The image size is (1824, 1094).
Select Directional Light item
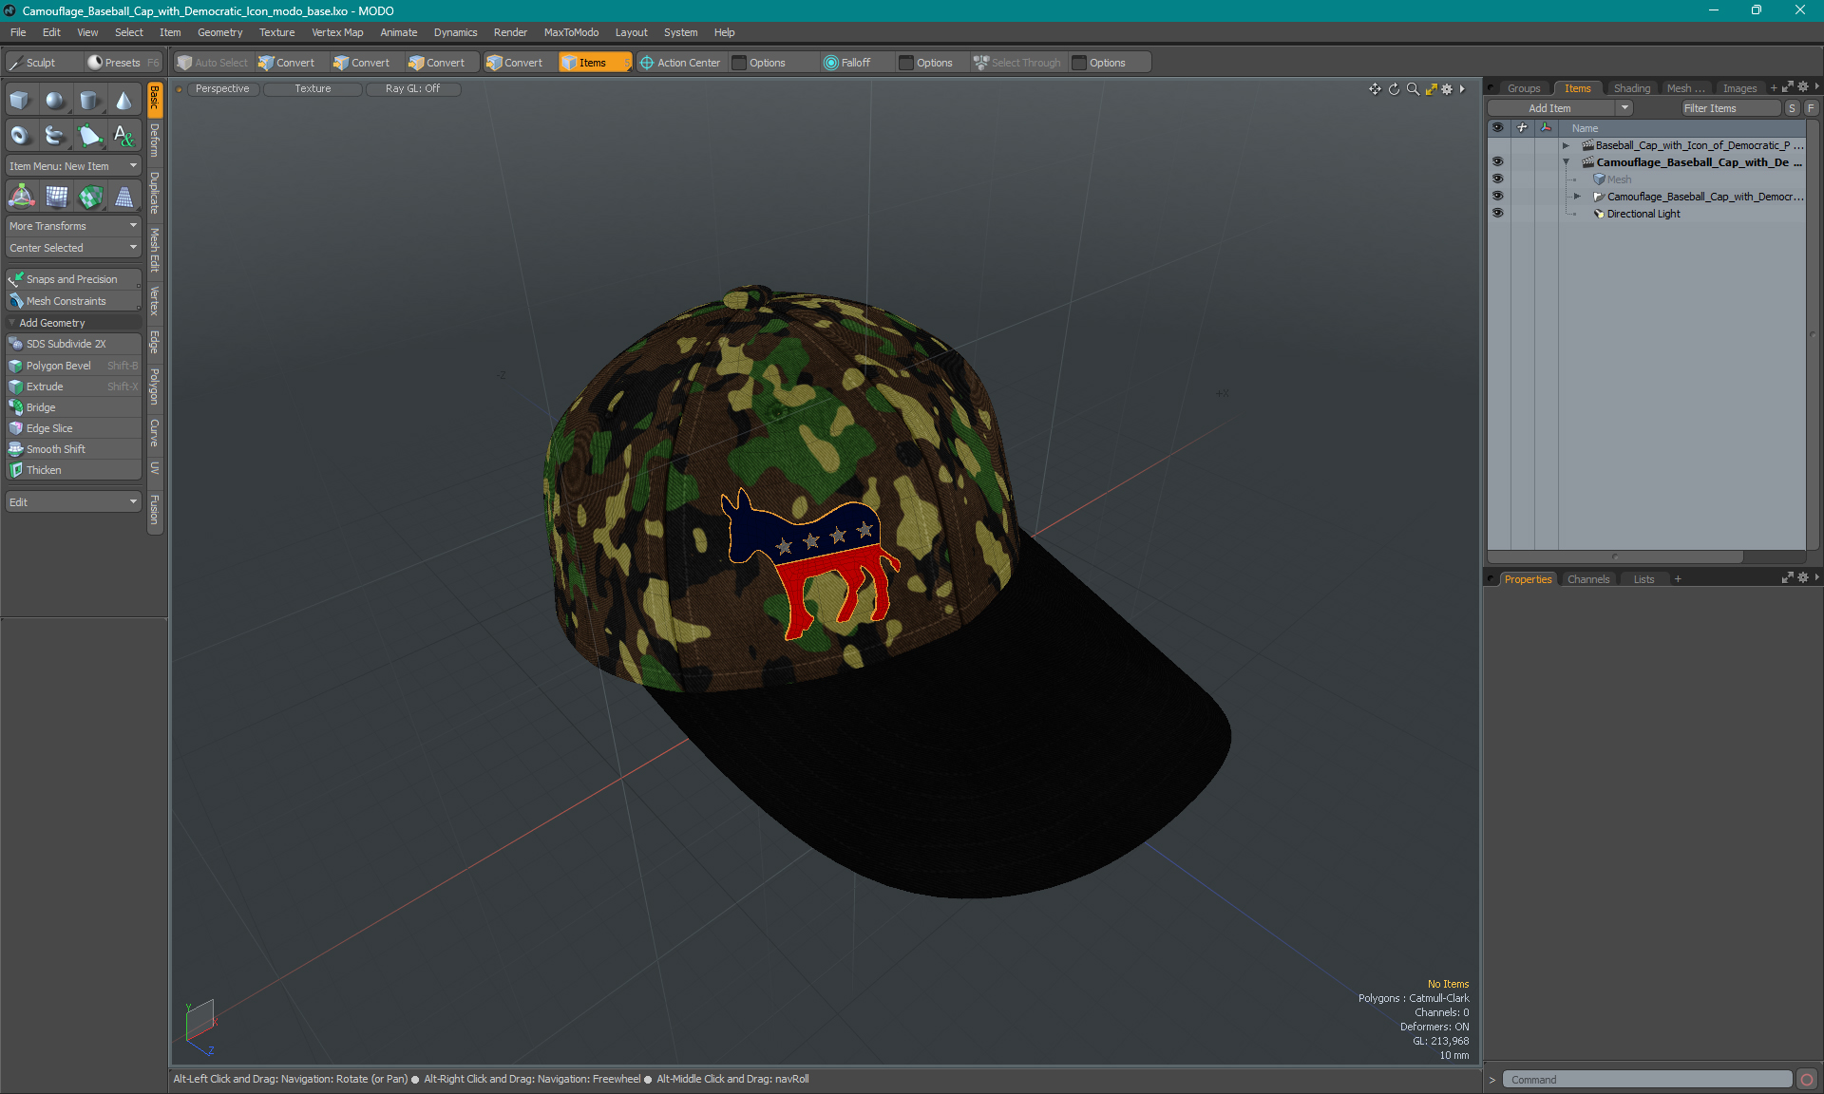(1643, 214)
